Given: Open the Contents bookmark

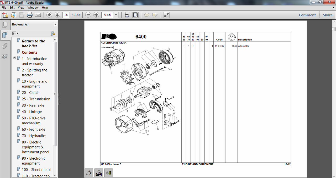Looking at the screenshot, I should [29, 52].
